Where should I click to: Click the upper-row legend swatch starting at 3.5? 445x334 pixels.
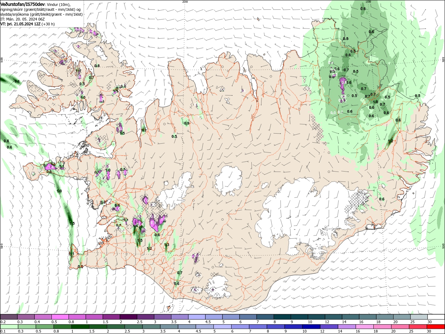(179, 317)
